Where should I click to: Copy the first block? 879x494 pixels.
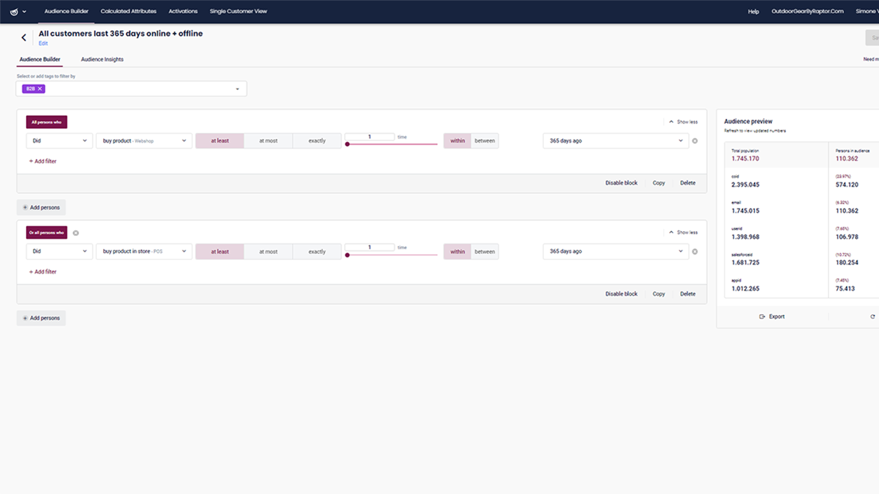[659, 183]
